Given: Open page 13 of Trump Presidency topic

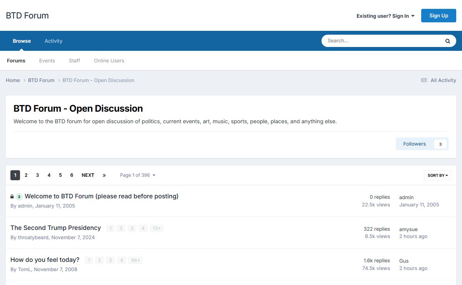Looking at the screenshot, I should click(x=156, y=228).
